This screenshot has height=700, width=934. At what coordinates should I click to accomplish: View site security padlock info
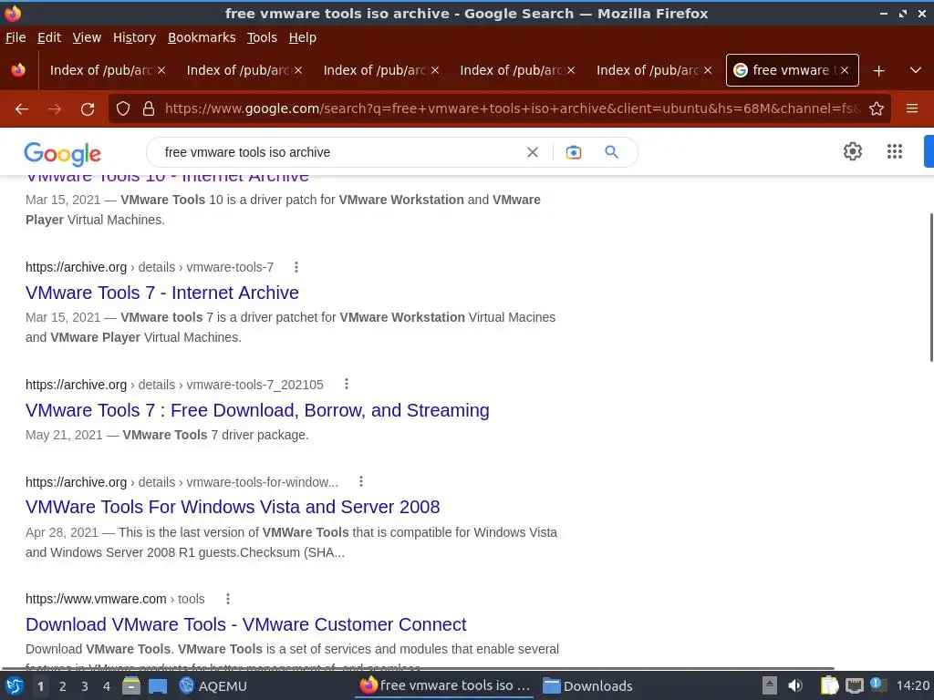tap(149, 109)
